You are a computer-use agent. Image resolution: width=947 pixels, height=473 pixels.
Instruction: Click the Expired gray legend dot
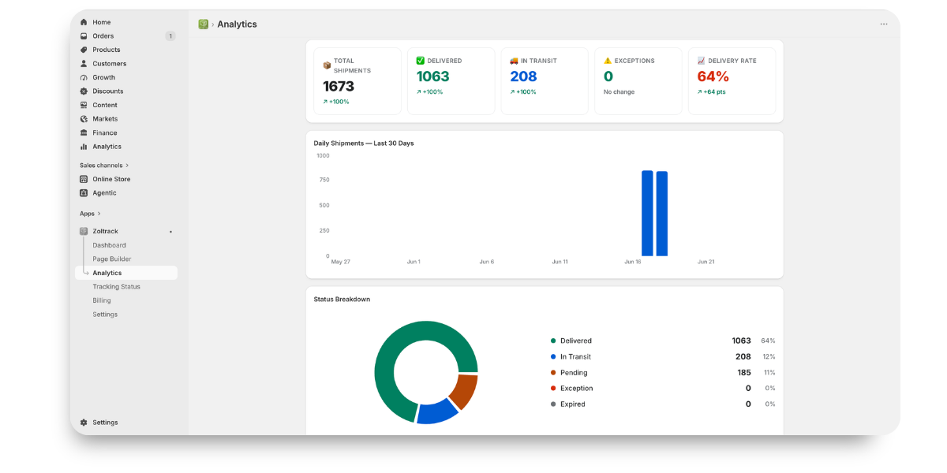tap(553, 404)
